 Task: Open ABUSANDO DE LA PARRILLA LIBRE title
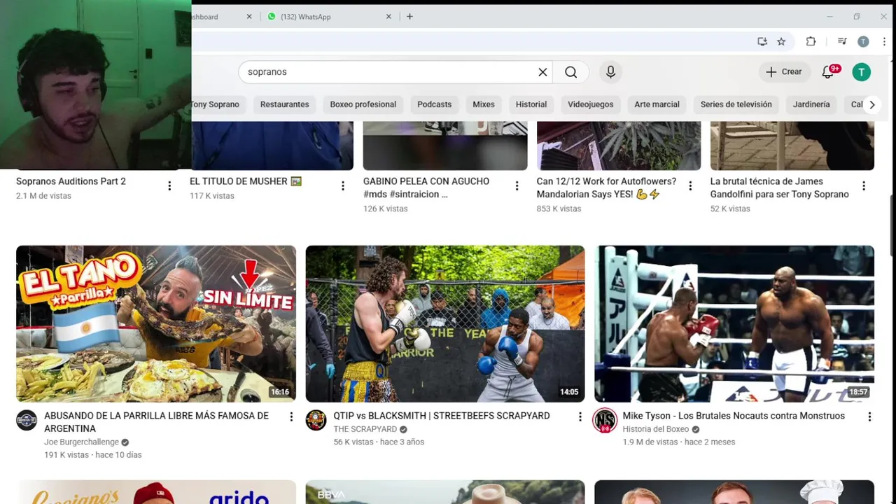tap(156, 422)
